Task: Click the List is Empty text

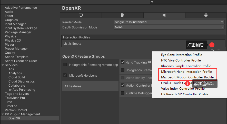Action: tap(72, 44)
